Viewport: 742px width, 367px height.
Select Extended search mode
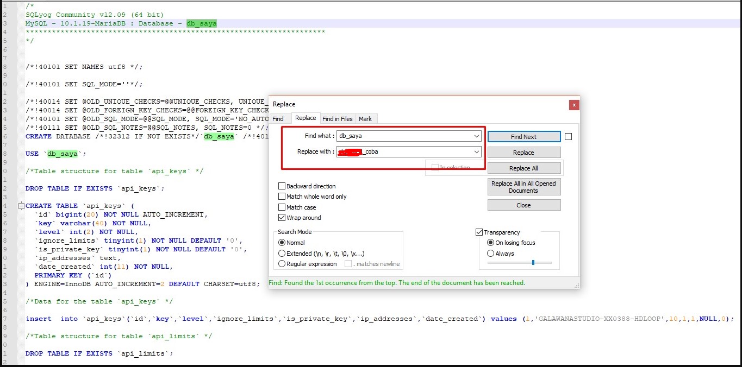(x=282, y=254)
